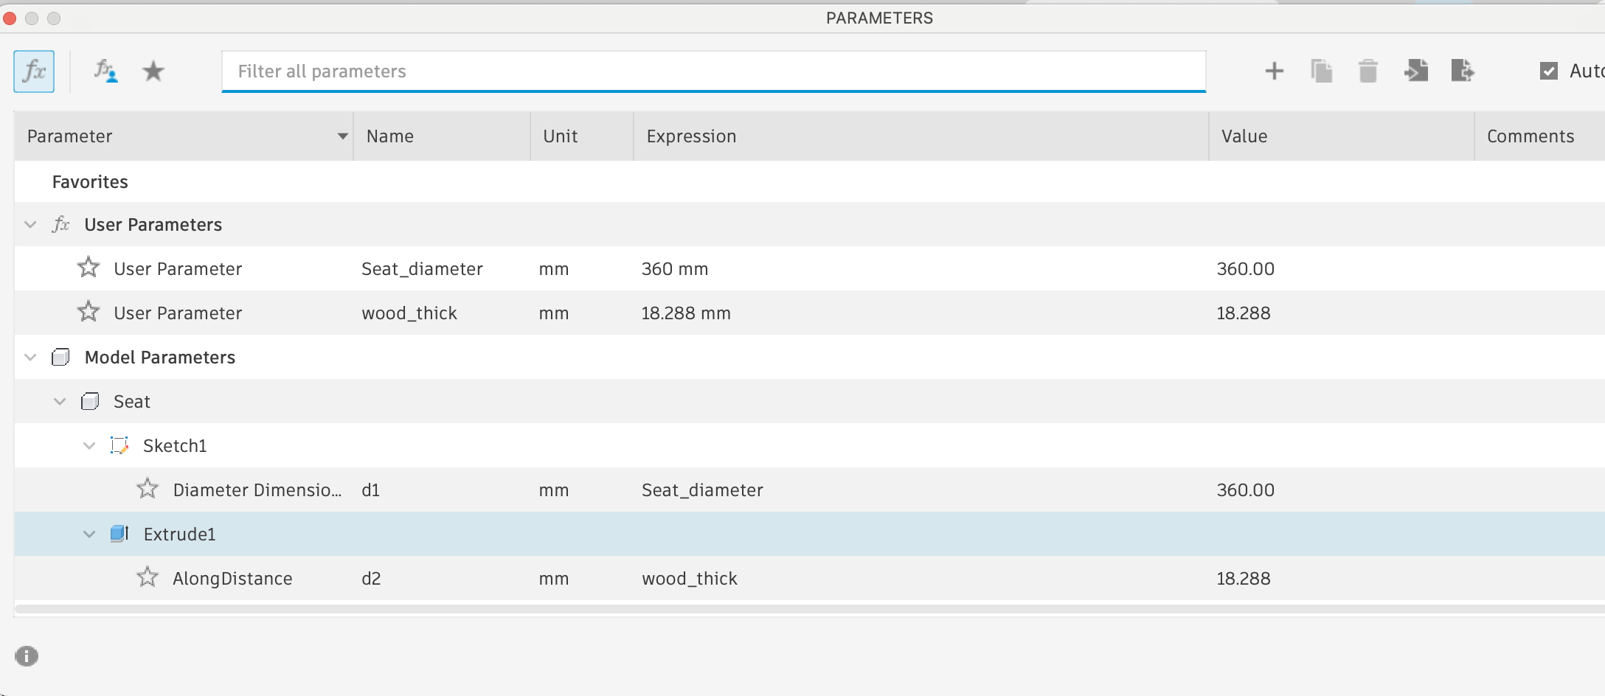Click the fx icon beside User Parameters
Screen dimensions: 1605x696
tap(60, 224)
